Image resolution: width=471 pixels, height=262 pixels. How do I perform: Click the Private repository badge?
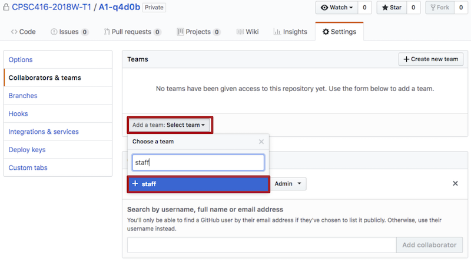[154, 8]
